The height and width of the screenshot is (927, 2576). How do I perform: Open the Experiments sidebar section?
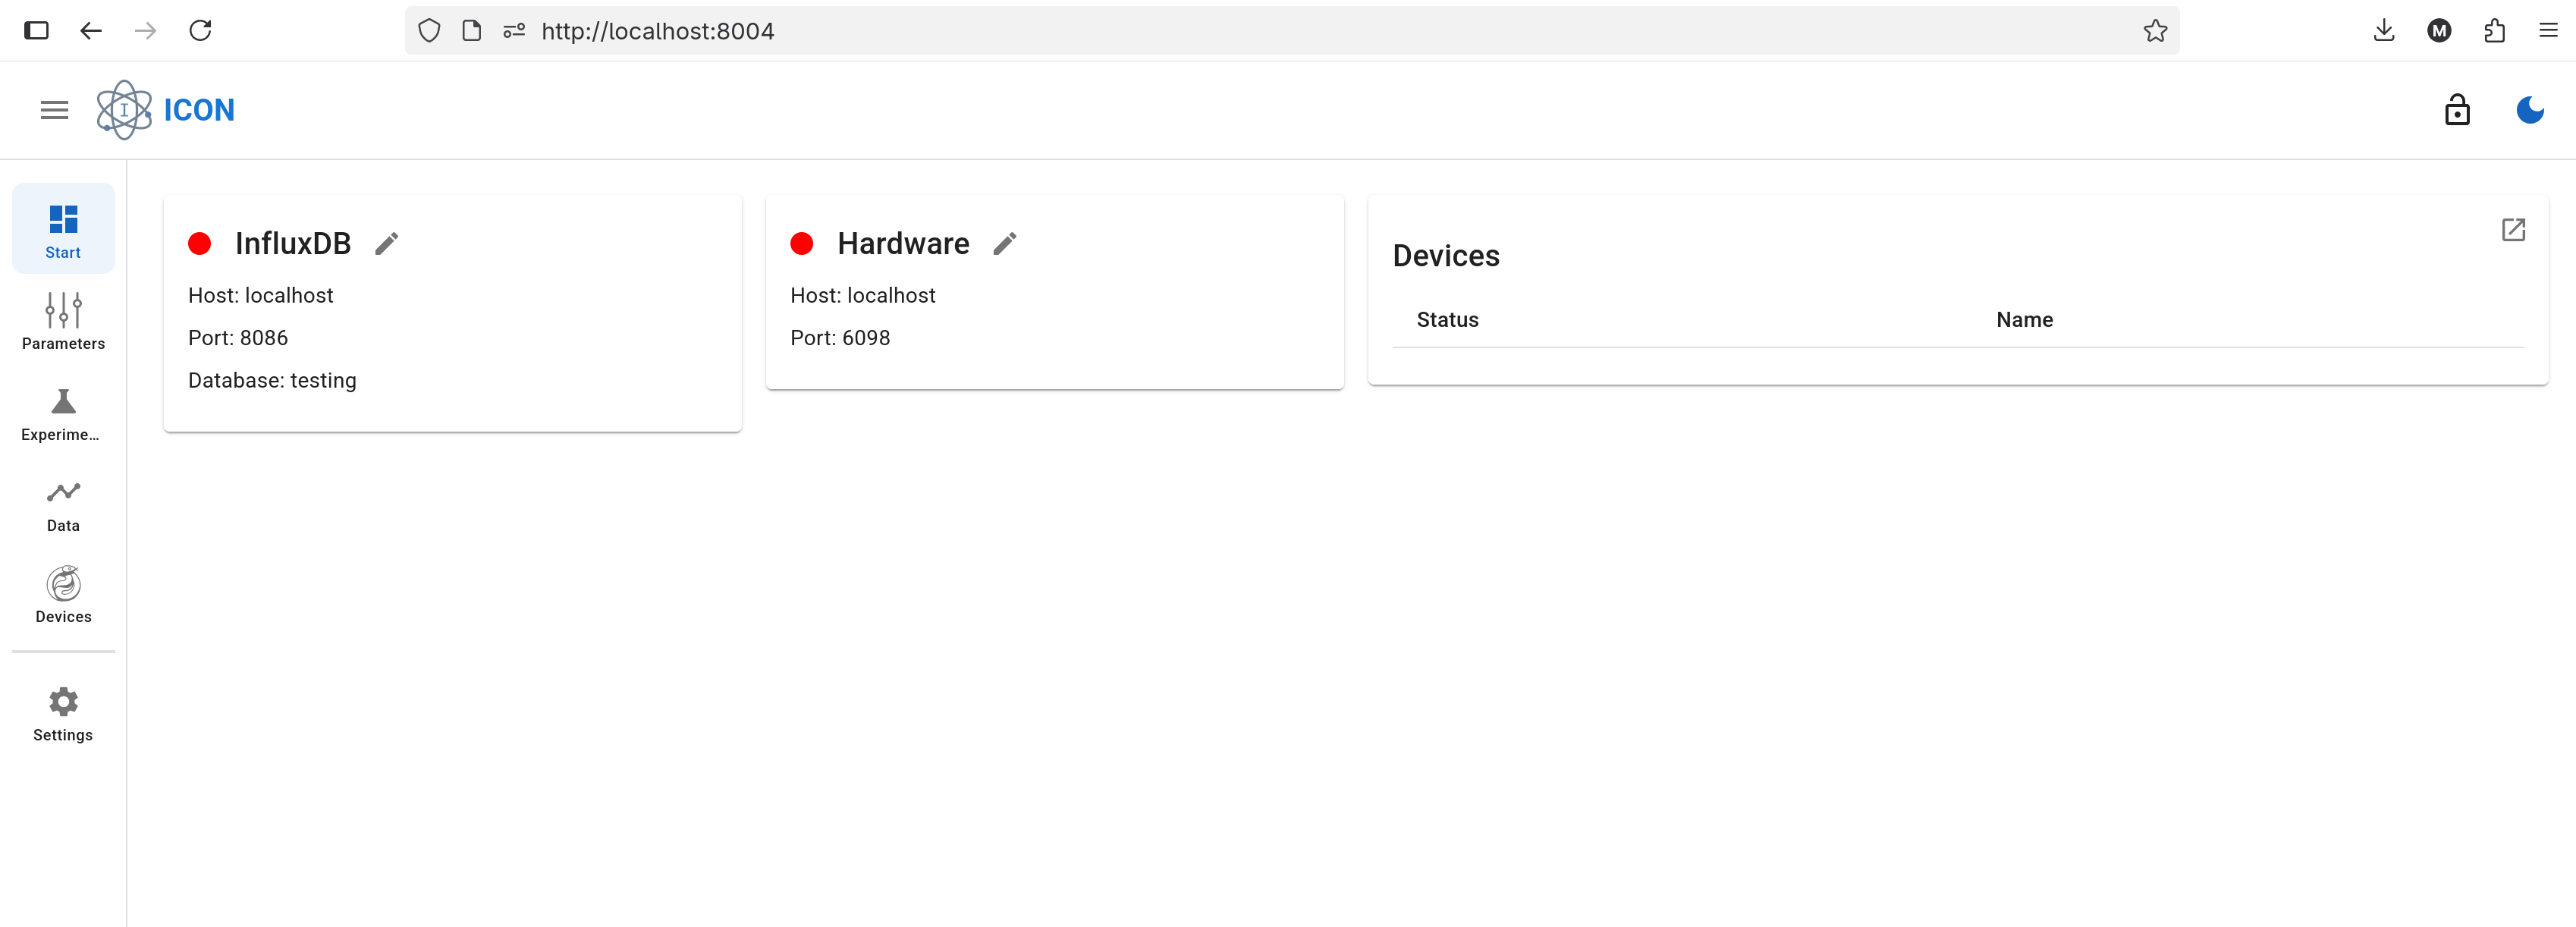click(x=63, y=413)
